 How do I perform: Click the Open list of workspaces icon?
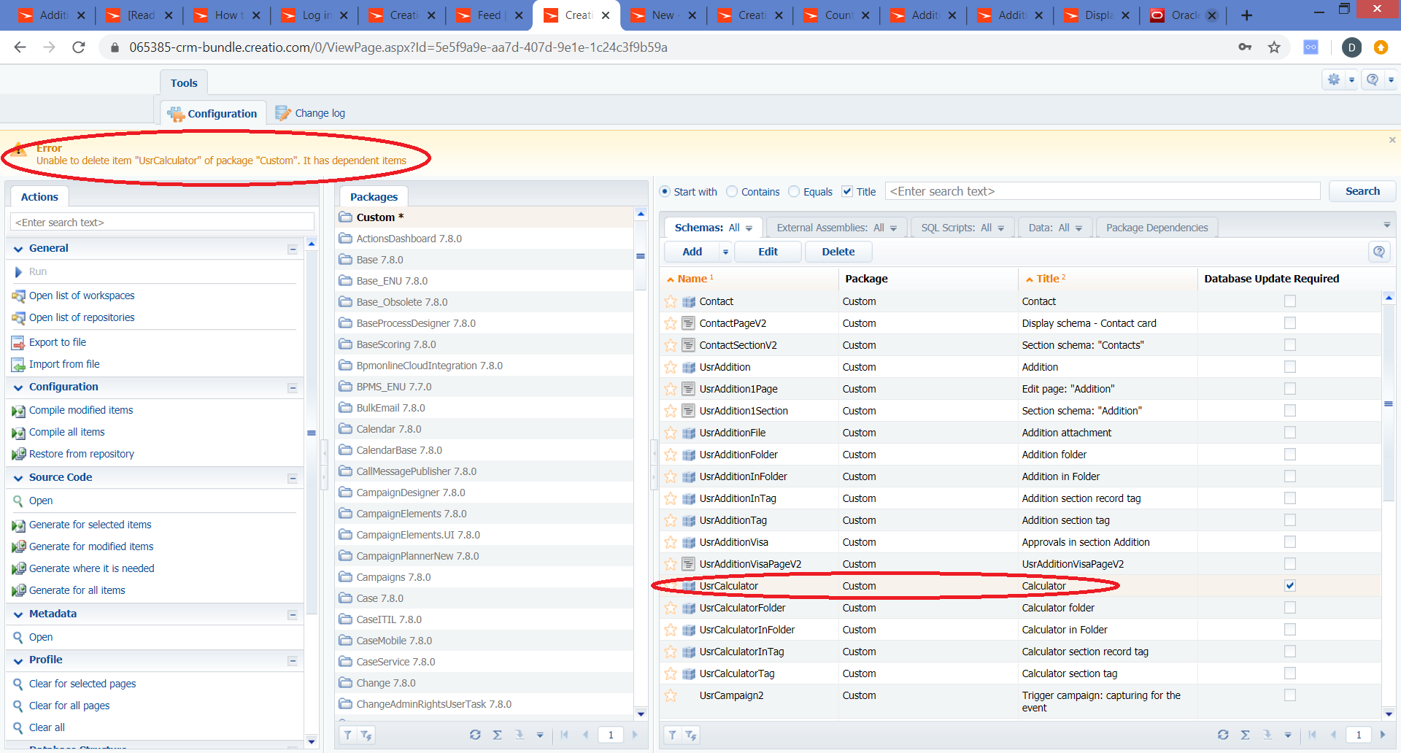(x=18, y=296)
